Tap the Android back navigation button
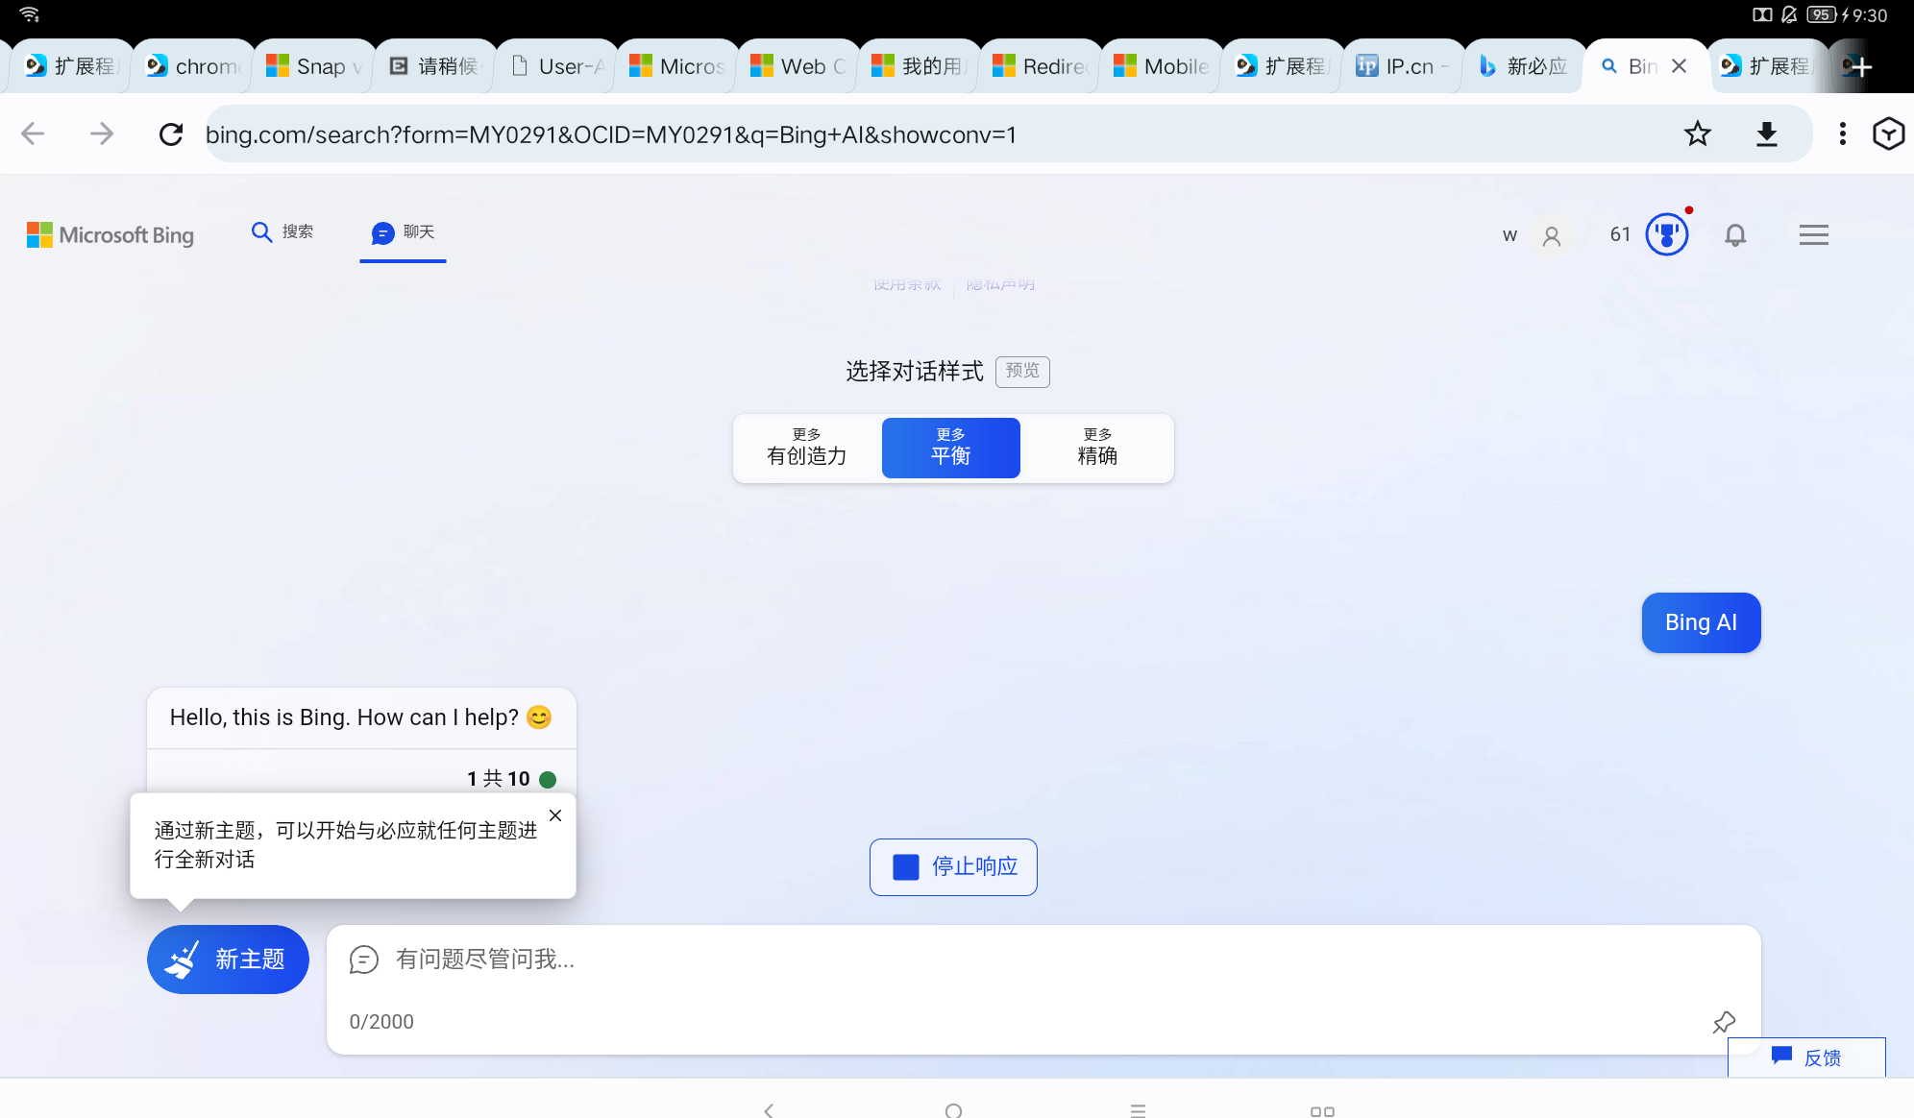The height and width of the screenshot is (1118, 1914). (769, 1110)
